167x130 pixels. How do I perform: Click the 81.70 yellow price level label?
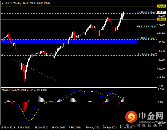pyautogui.click(x=161, y=19)
